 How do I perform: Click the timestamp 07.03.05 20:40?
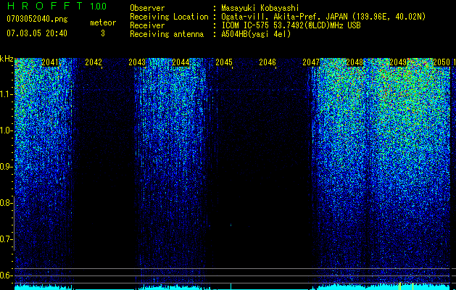pyautogui.click(x=37, y=33)
